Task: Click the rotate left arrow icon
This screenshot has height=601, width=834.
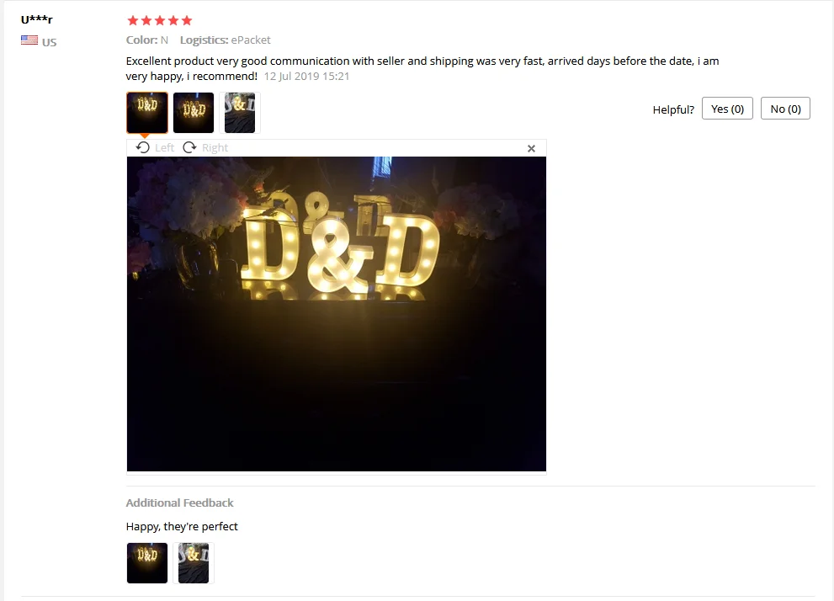Action: pos(142,147)
